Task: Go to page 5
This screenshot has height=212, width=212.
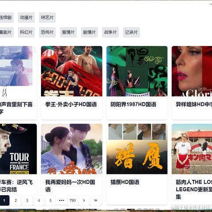Action: [x=50, y=201]
